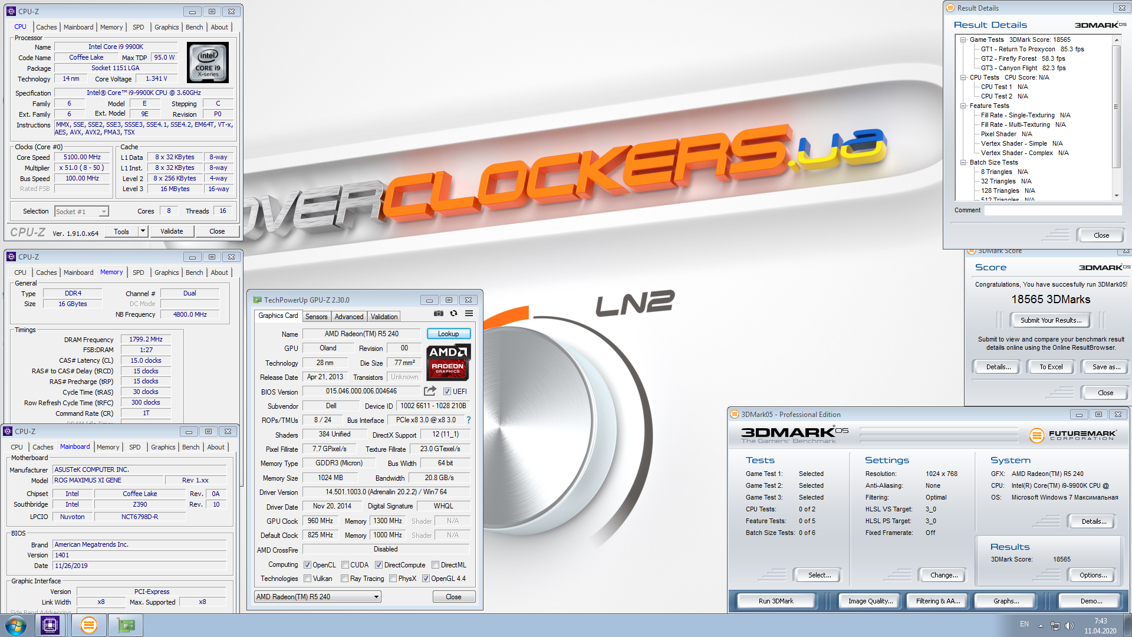Click the GPU-Z screenshot camera icon
The height and width of the screenshot is (637, 1132).
(x=439, y=314)
